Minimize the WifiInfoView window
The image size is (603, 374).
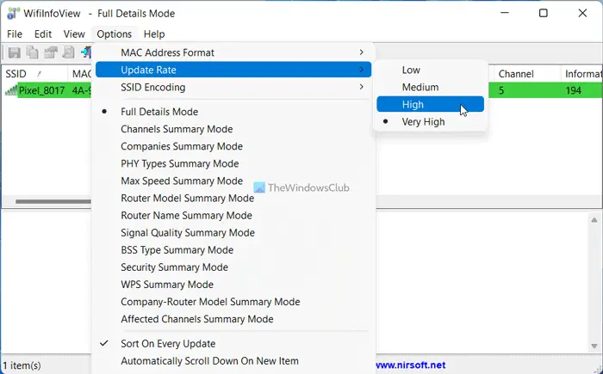pos(505,13)
